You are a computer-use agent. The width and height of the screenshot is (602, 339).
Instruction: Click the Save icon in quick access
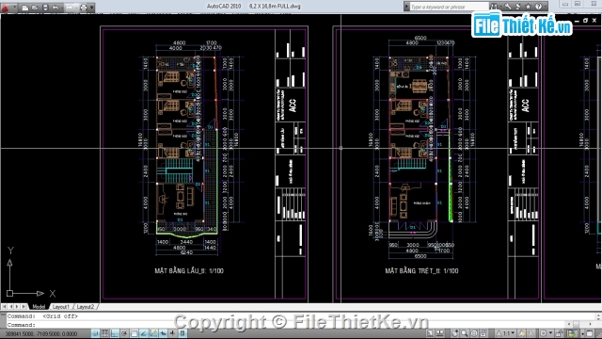click(45, 8)
